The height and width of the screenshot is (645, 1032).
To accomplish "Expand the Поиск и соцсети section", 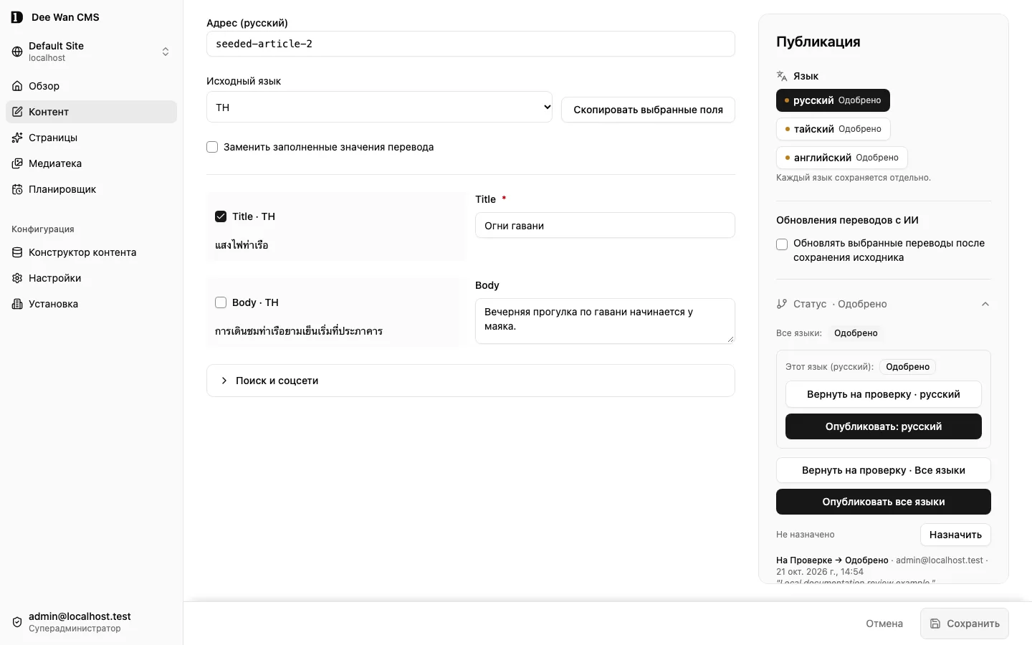I will (x=471, y=381).
